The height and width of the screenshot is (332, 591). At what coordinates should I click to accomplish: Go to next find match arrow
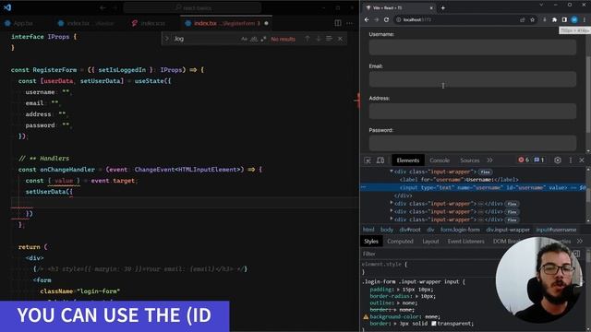pos(318,39)
